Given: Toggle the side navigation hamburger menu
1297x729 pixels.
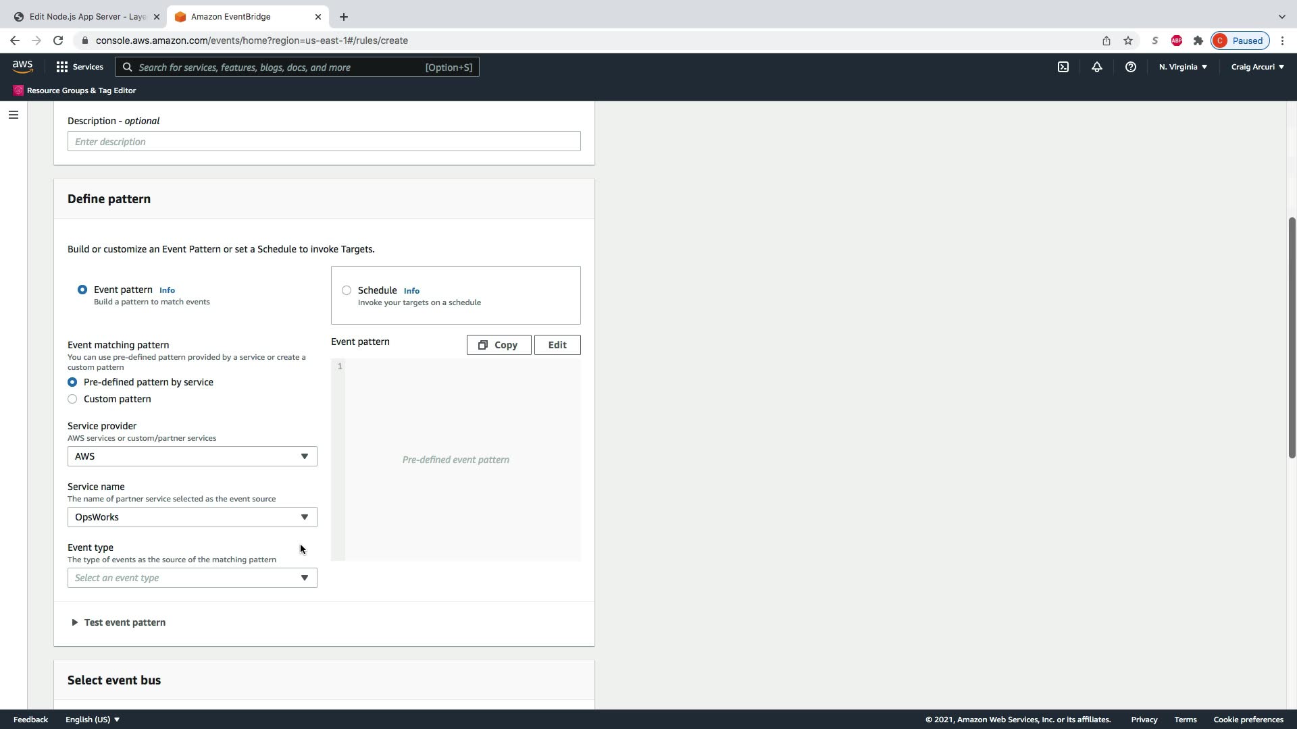Looking at the screenshot, I should (13, 115).
